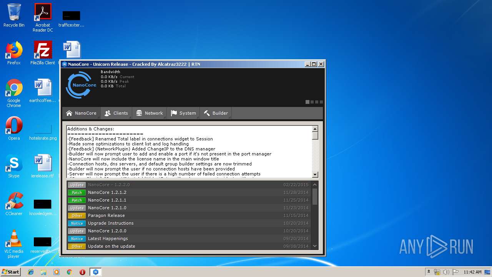
Task: Click the 11:42 AM system clock
Action: point(472,272)
